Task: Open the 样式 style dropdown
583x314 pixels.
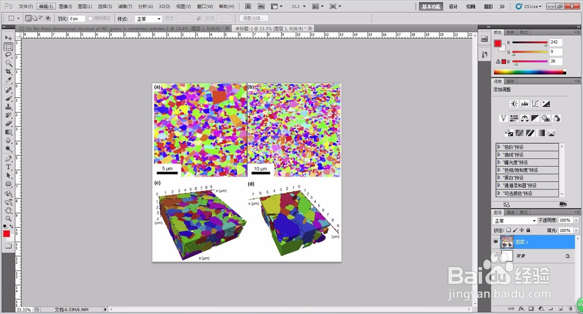Action: pyautogui.click(x=148, y=19)
